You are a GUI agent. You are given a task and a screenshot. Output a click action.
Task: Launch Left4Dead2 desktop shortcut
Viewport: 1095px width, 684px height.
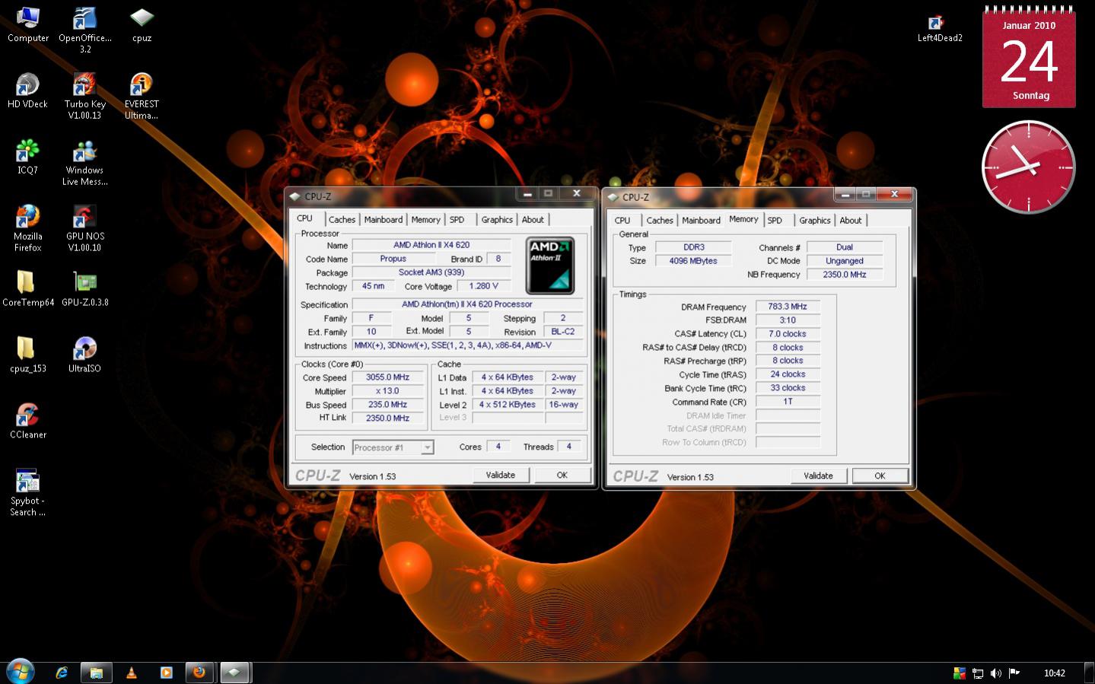coord(939,28)
